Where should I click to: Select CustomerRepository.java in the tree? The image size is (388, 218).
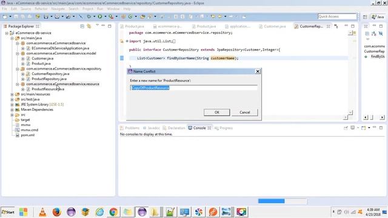pos(50,74)
